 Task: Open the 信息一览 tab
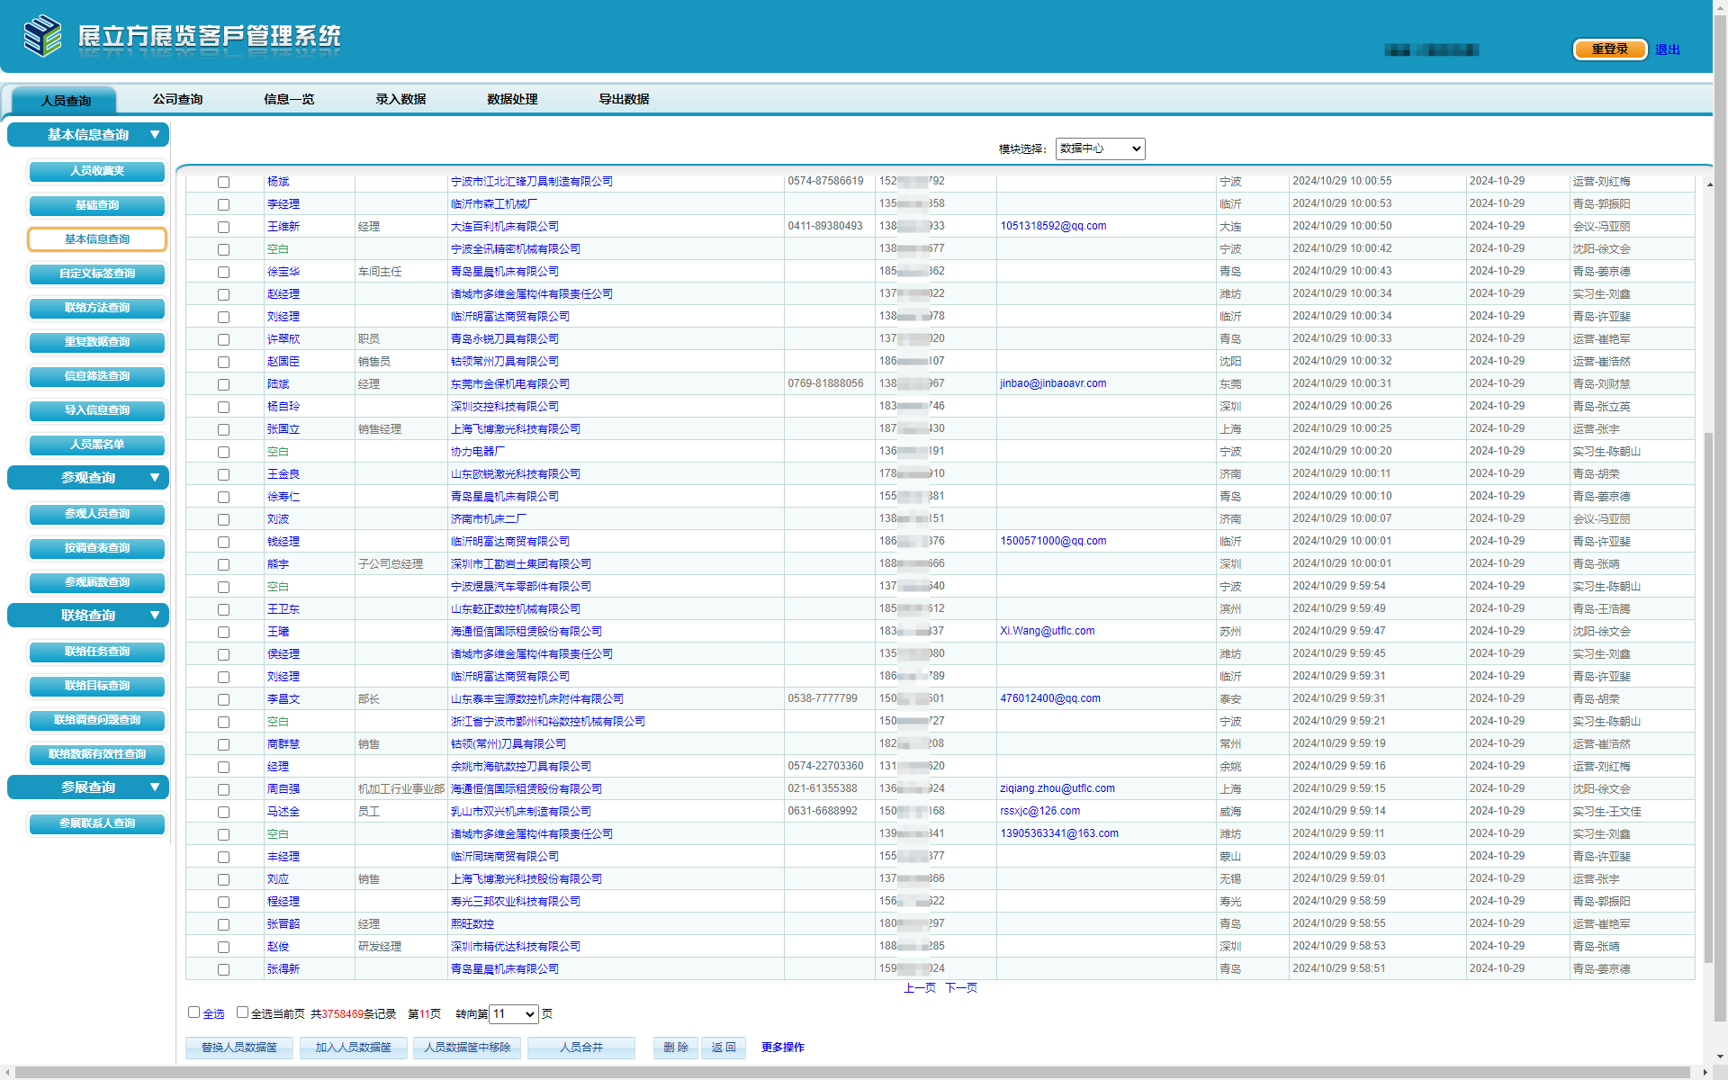289,99
